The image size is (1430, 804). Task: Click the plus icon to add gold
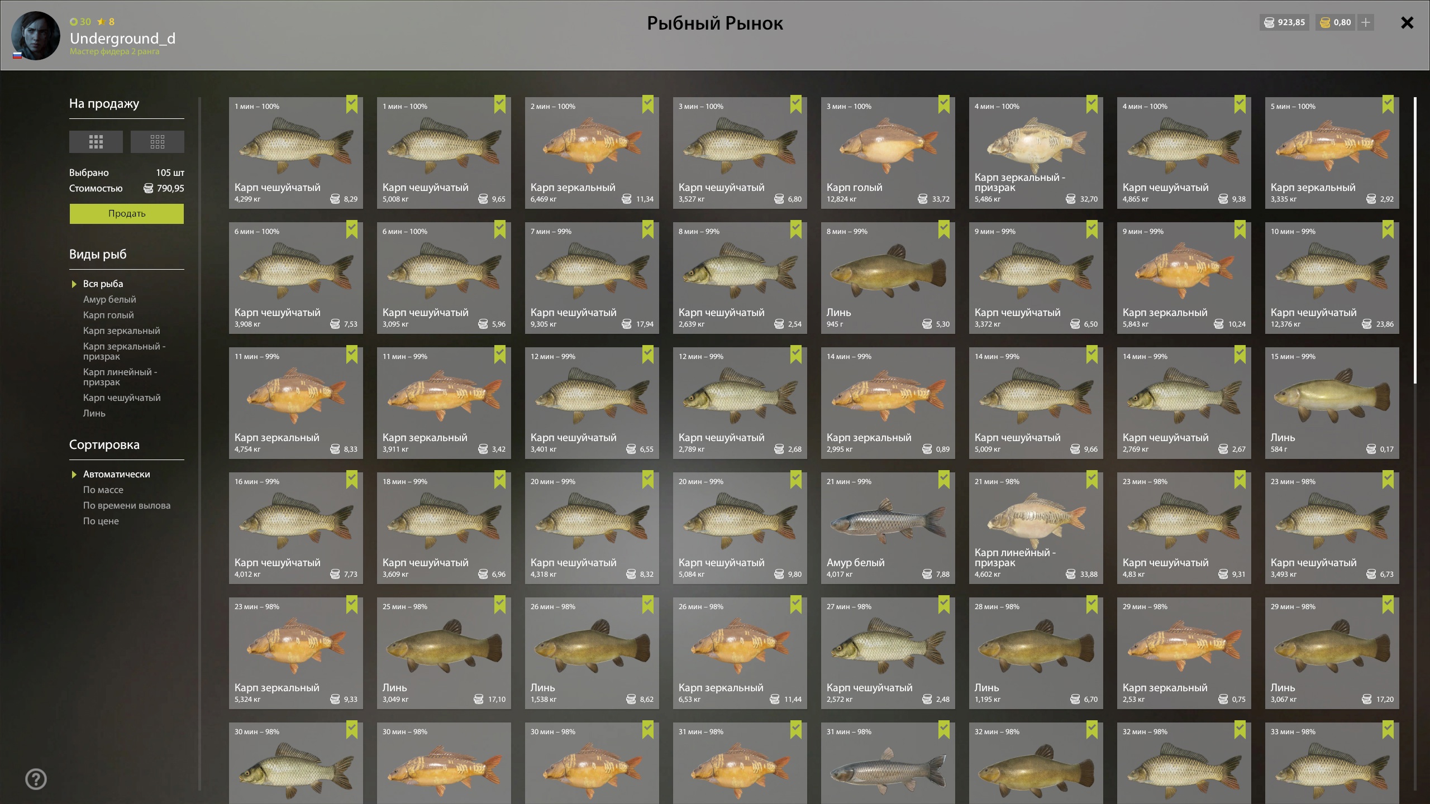[x=1366, y=22]
